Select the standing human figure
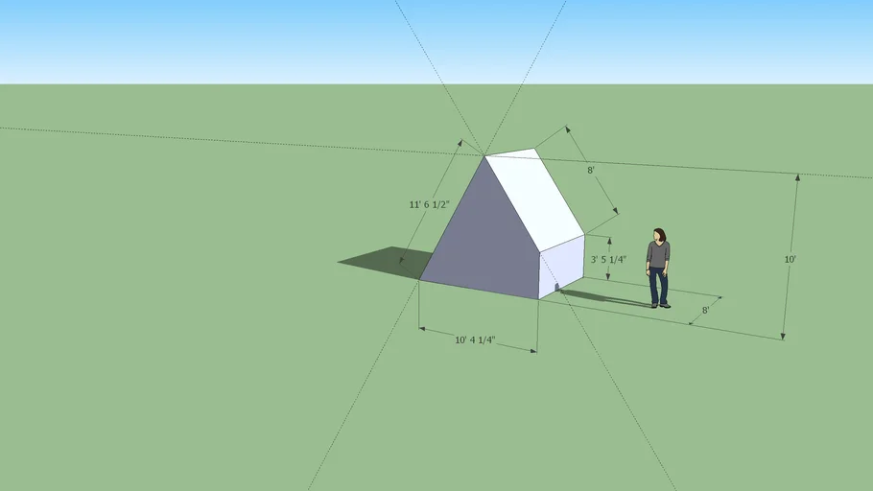The image size is (873, 491). click(658, 269)
